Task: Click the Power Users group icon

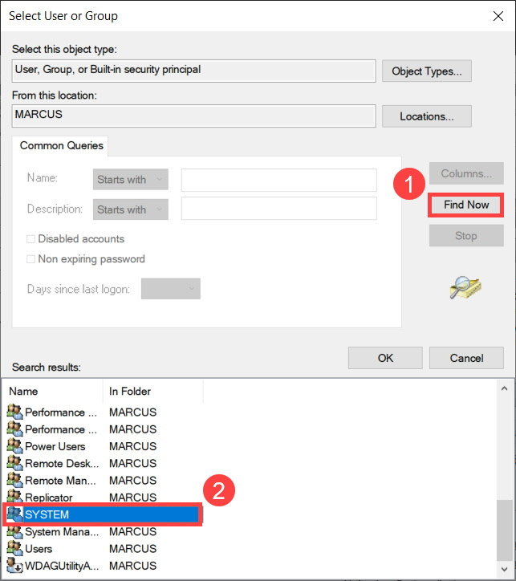Action: click(15, 446)
